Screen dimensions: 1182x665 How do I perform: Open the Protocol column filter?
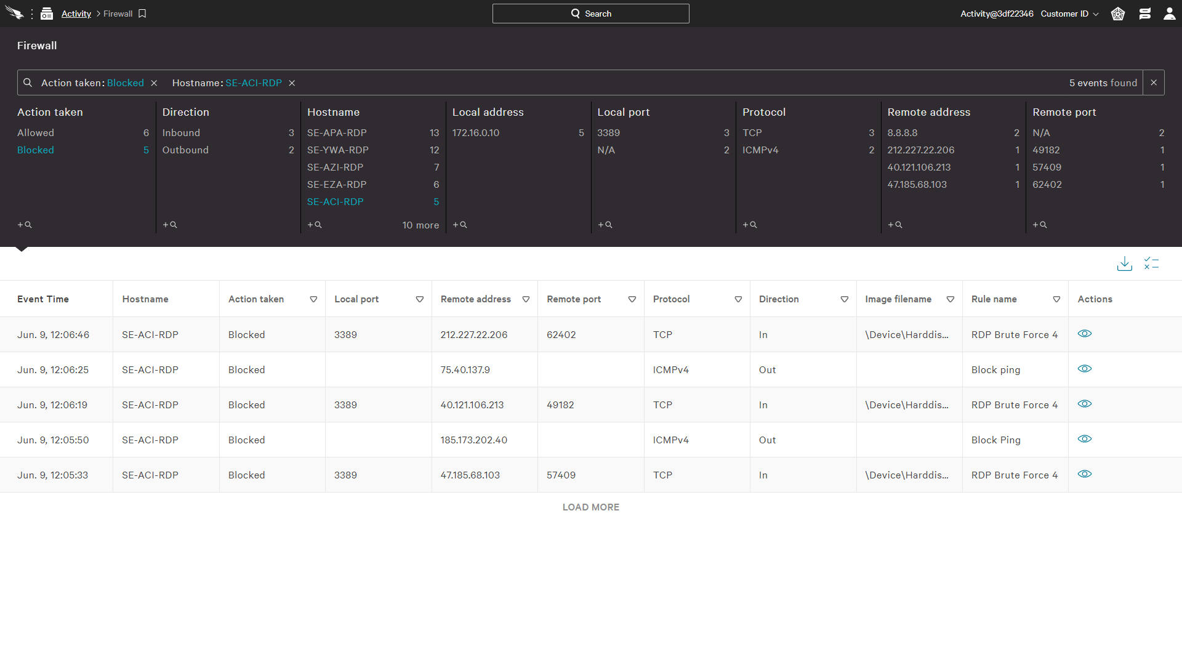point(738,299)
